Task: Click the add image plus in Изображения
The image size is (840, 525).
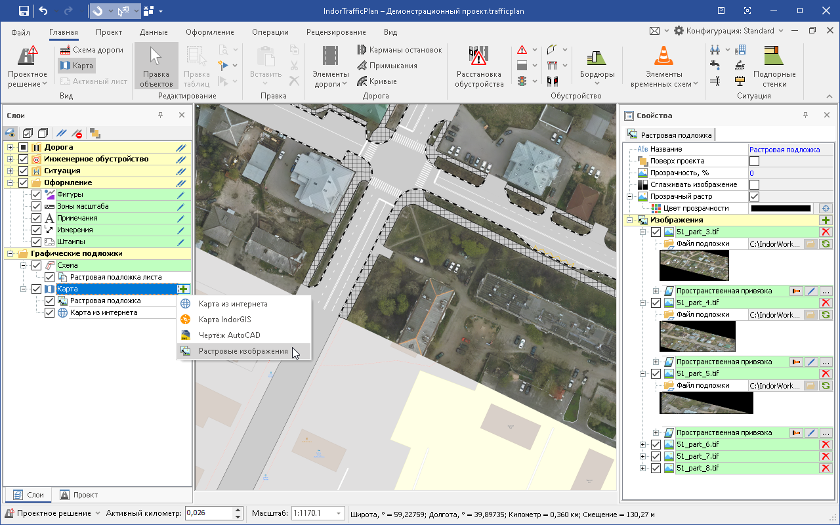Action: point(826,220)
